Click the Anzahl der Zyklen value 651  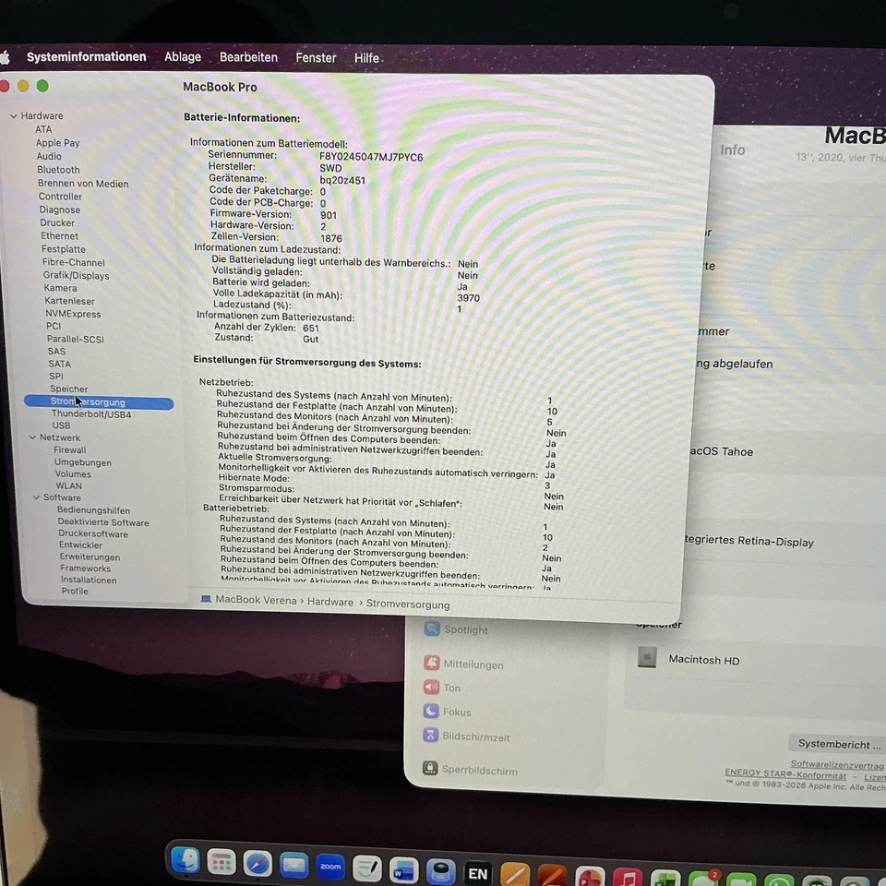(x=311, y=329)
